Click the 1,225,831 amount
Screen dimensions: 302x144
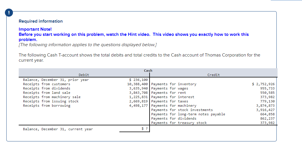(138, 97)
